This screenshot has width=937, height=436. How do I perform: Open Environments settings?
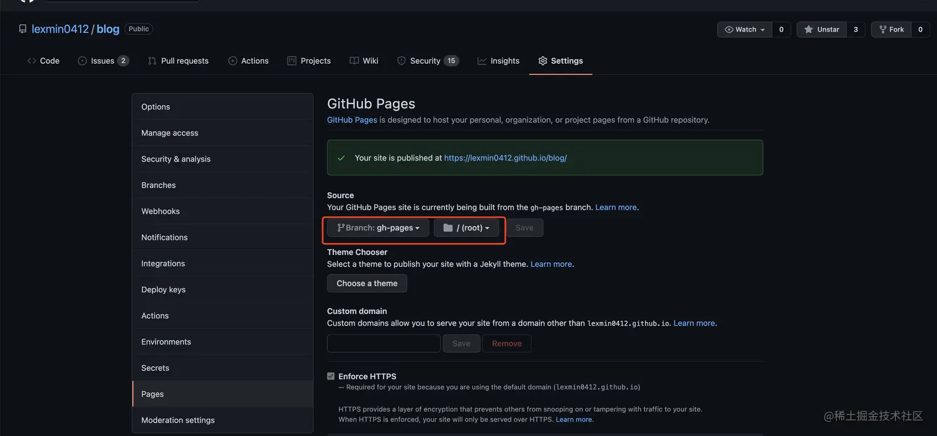[x=222, y=341]
